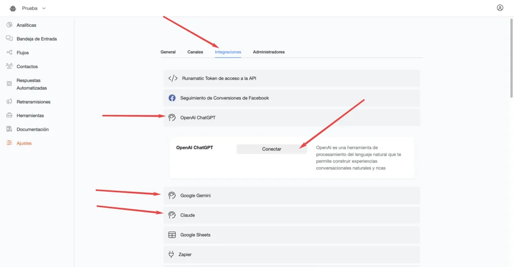Viewport: 514px width, 267px height.
Task: Open Contactos people icon in sidebar
Action: pyautogui.click(x=9, y=66)
